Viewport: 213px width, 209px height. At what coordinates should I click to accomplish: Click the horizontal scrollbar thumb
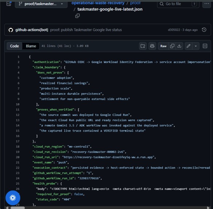[18, 208]
